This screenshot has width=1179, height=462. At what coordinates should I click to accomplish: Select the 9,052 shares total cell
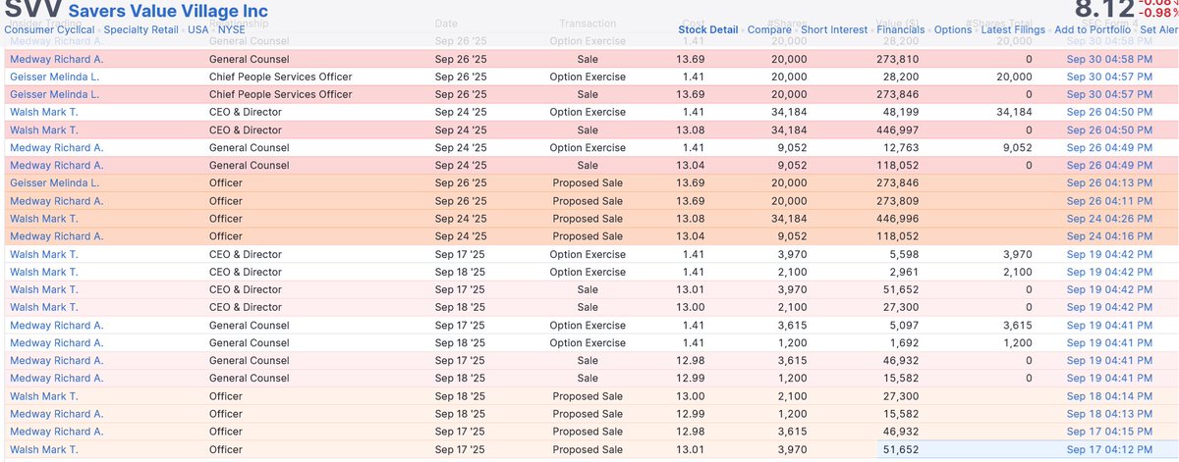(1017, 147)
